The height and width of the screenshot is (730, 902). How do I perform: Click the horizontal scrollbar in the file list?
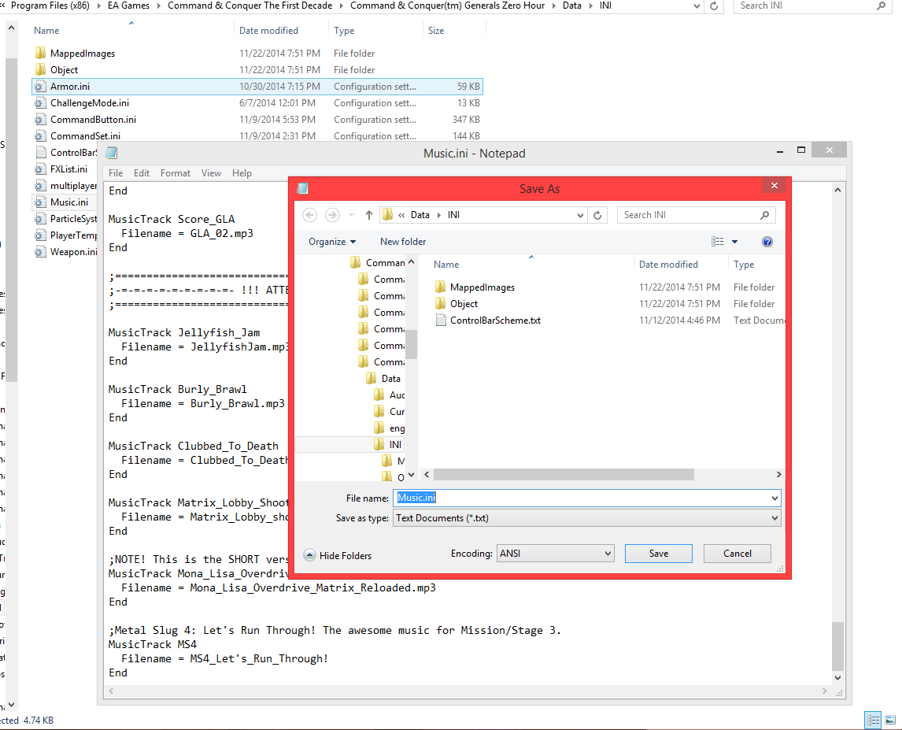click(563, 475)
